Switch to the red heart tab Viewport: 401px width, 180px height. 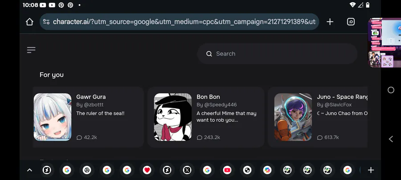click(147, 170)
